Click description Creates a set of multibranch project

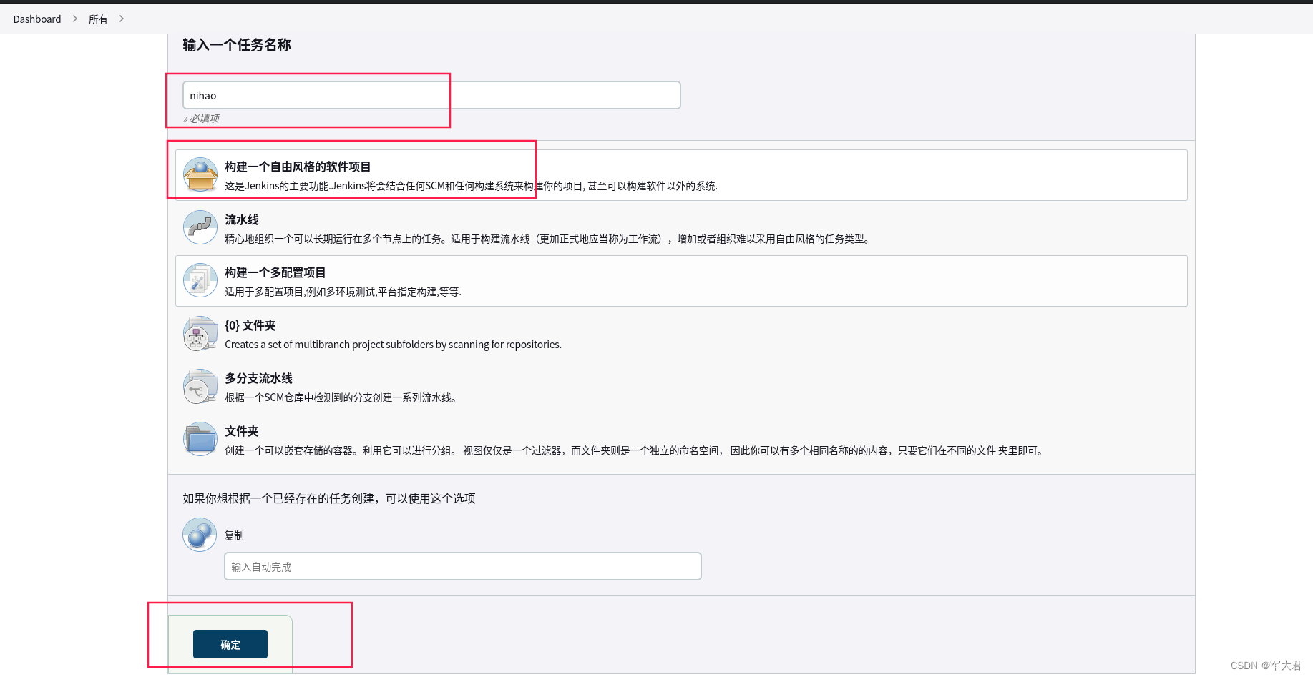point(393,345)
